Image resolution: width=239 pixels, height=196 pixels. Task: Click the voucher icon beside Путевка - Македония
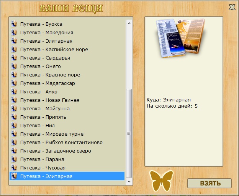14,32
